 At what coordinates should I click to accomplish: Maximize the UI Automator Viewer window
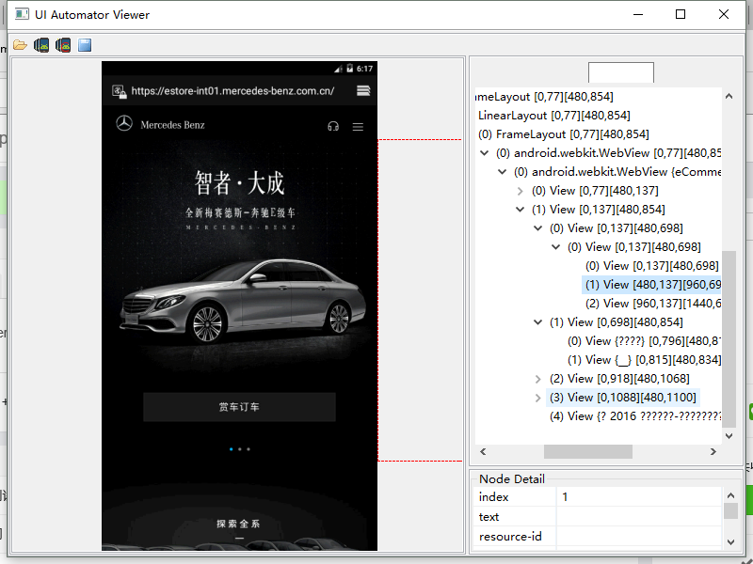tap(681, 14)
